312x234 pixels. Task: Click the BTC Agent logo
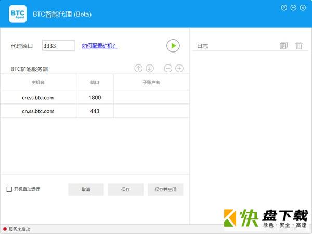pyautogui.click(x=18, y=14)
